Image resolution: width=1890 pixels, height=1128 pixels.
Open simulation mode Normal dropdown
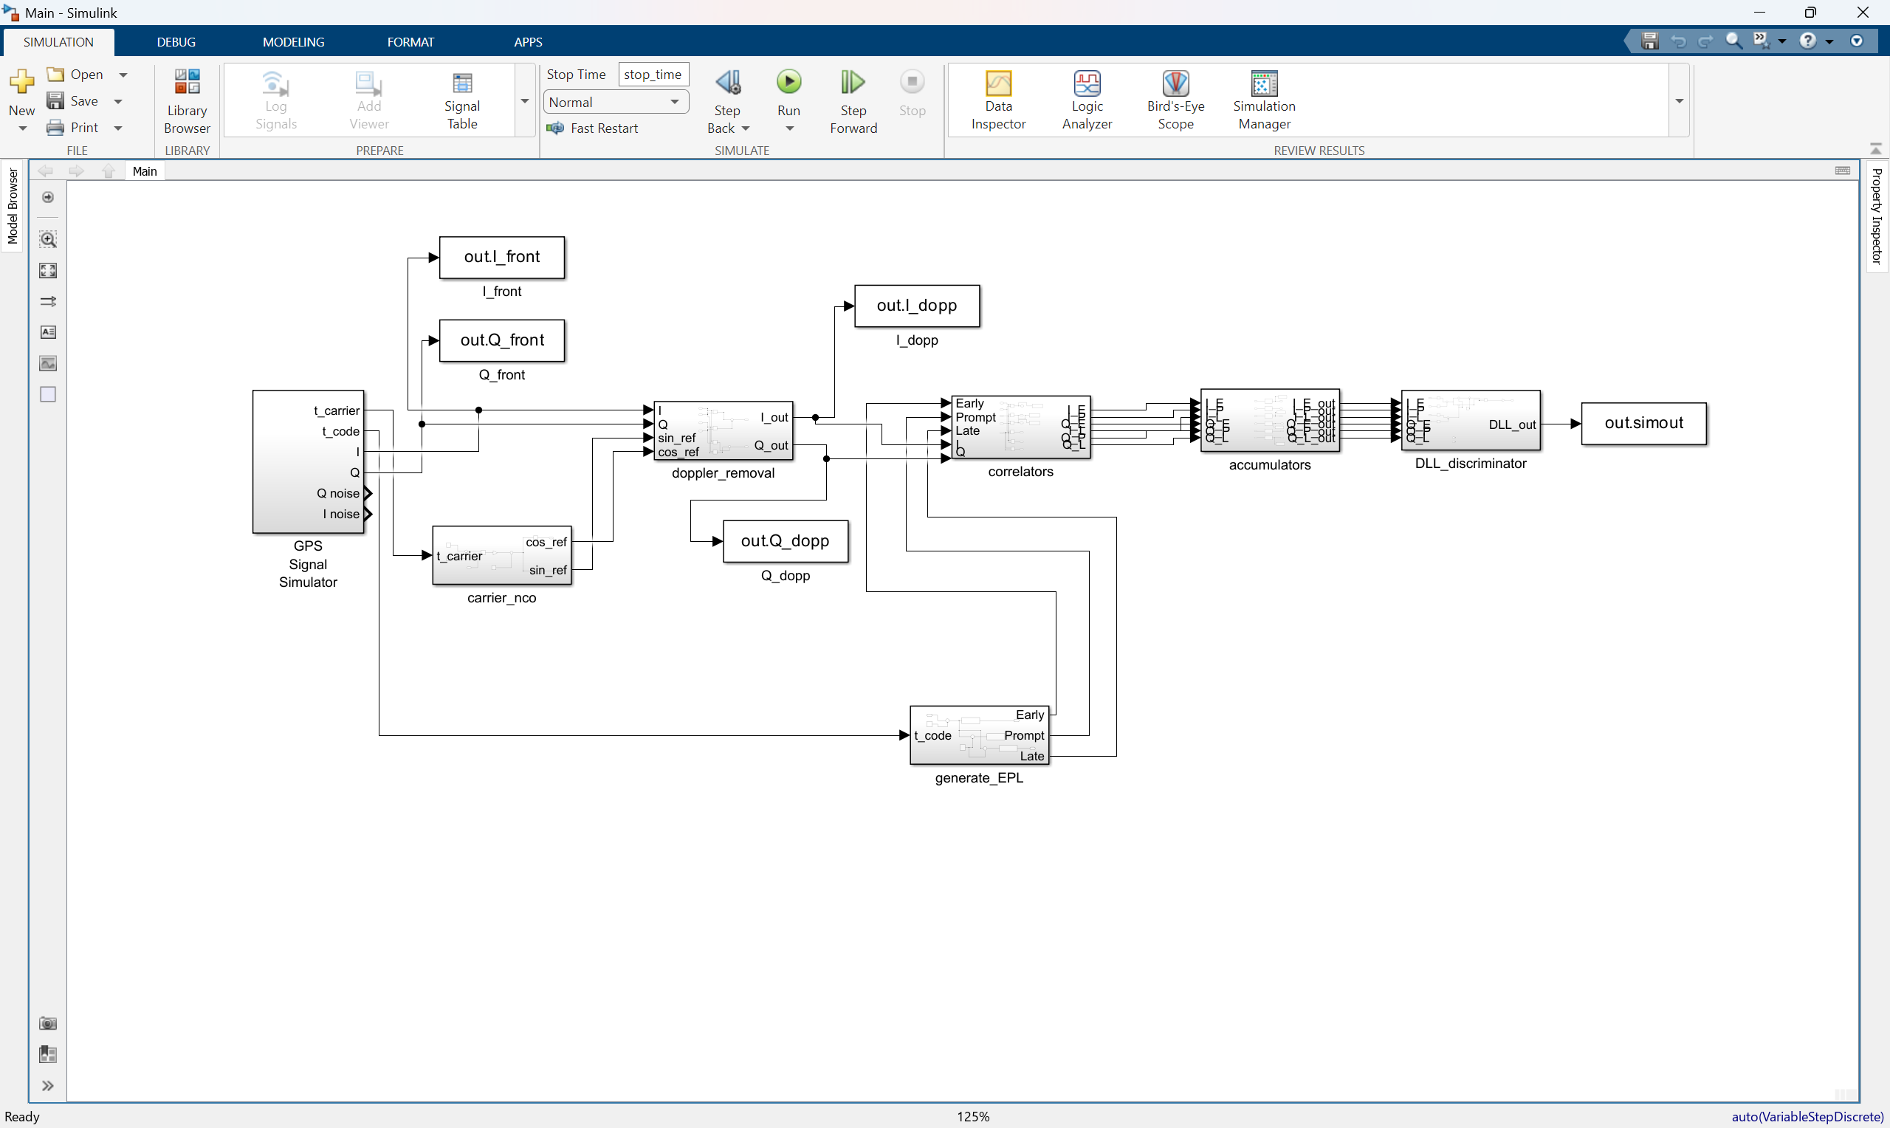tap(616, 102)
